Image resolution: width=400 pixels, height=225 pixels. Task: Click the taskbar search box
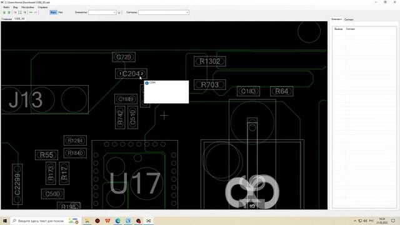pos(46,221)
